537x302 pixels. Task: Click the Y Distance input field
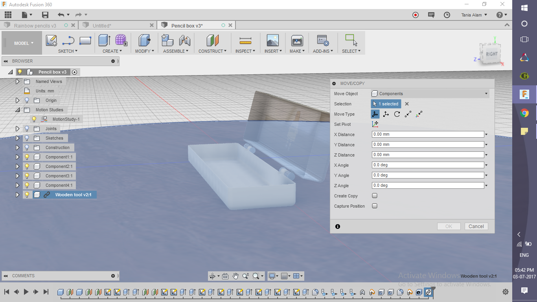(428, 145)
